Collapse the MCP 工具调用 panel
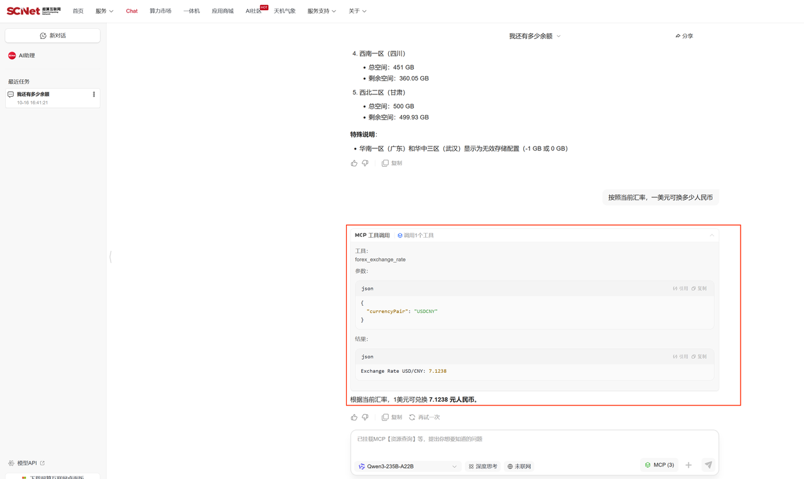804x479 pixels. click(712, 235)
